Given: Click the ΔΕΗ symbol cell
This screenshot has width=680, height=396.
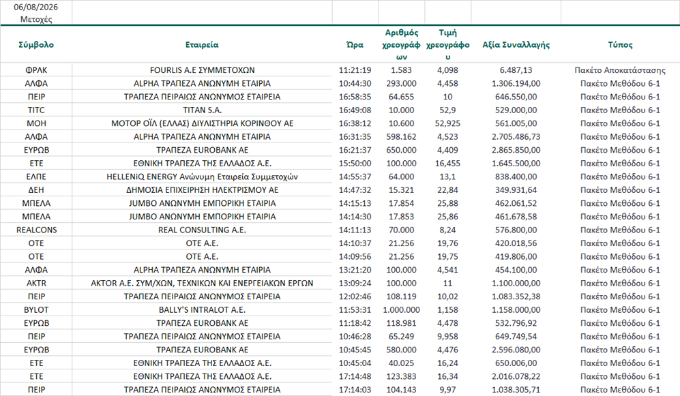Looking at the screenshot, I should 36,189.
